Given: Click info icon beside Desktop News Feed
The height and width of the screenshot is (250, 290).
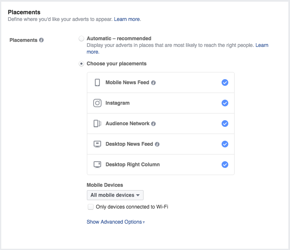Looking at the screenshot, I should click(x=157, y=144).
